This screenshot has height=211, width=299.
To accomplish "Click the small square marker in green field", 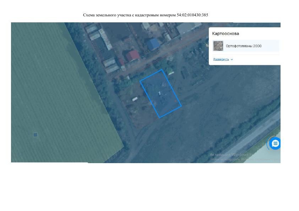I will pos(35,135).
